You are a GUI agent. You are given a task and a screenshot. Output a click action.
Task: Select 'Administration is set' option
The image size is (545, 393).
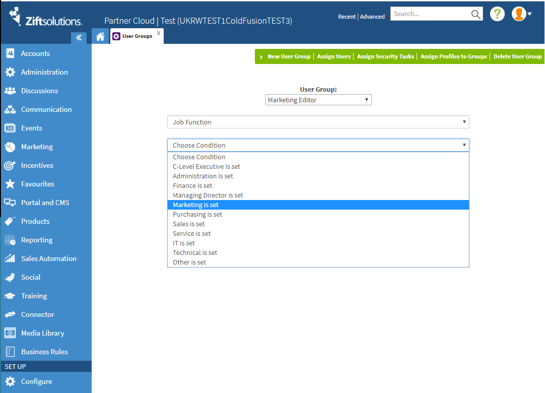point(318,176)
